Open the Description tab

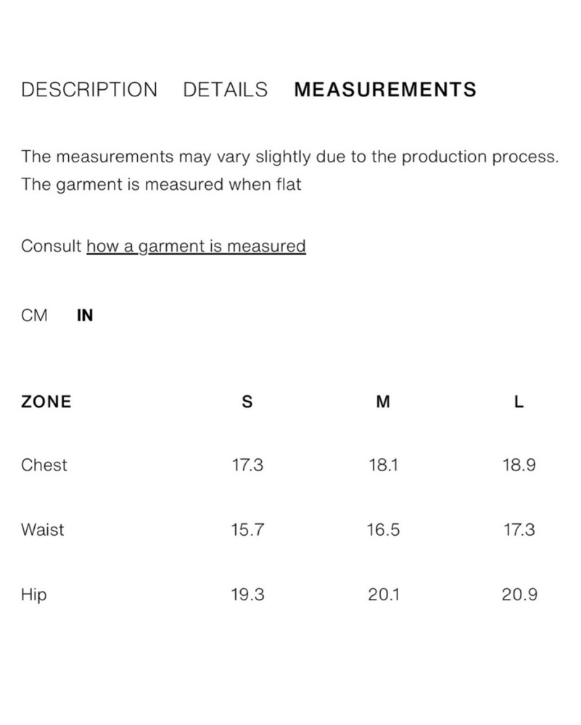point(89,89)
